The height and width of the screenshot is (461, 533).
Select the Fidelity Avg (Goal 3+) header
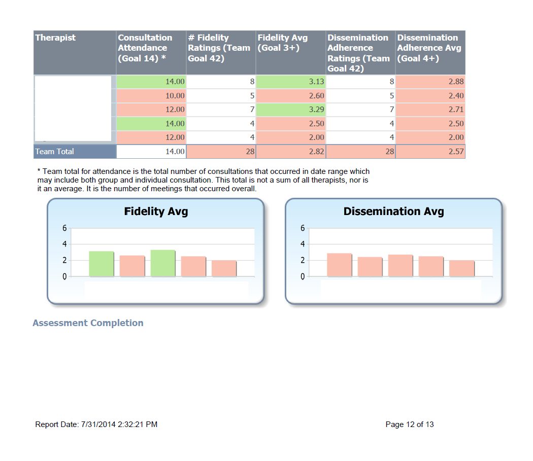click(x=291, y=52)
